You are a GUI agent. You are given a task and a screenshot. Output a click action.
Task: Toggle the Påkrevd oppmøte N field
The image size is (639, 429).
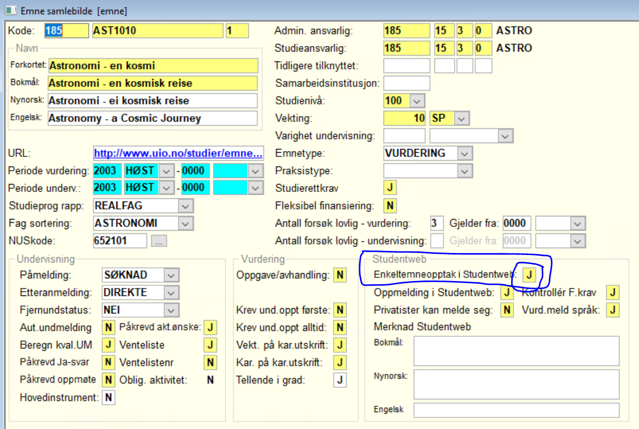coord(109,380)
